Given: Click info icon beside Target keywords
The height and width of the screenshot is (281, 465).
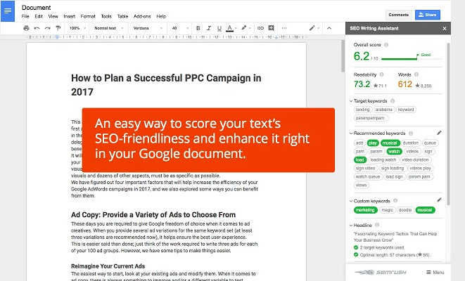Looking at the screenshot, I should tap(393, 101).
